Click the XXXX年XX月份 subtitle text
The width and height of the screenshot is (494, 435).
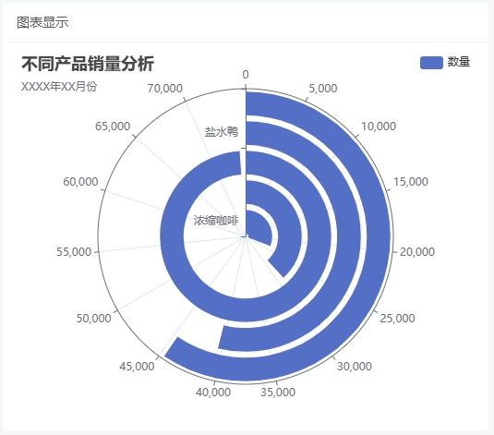point(59,87)
